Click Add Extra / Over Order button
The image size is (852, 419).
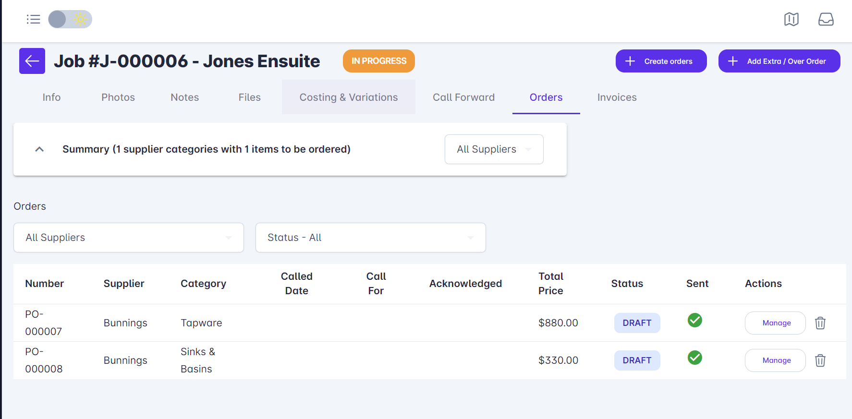(779, 61)
